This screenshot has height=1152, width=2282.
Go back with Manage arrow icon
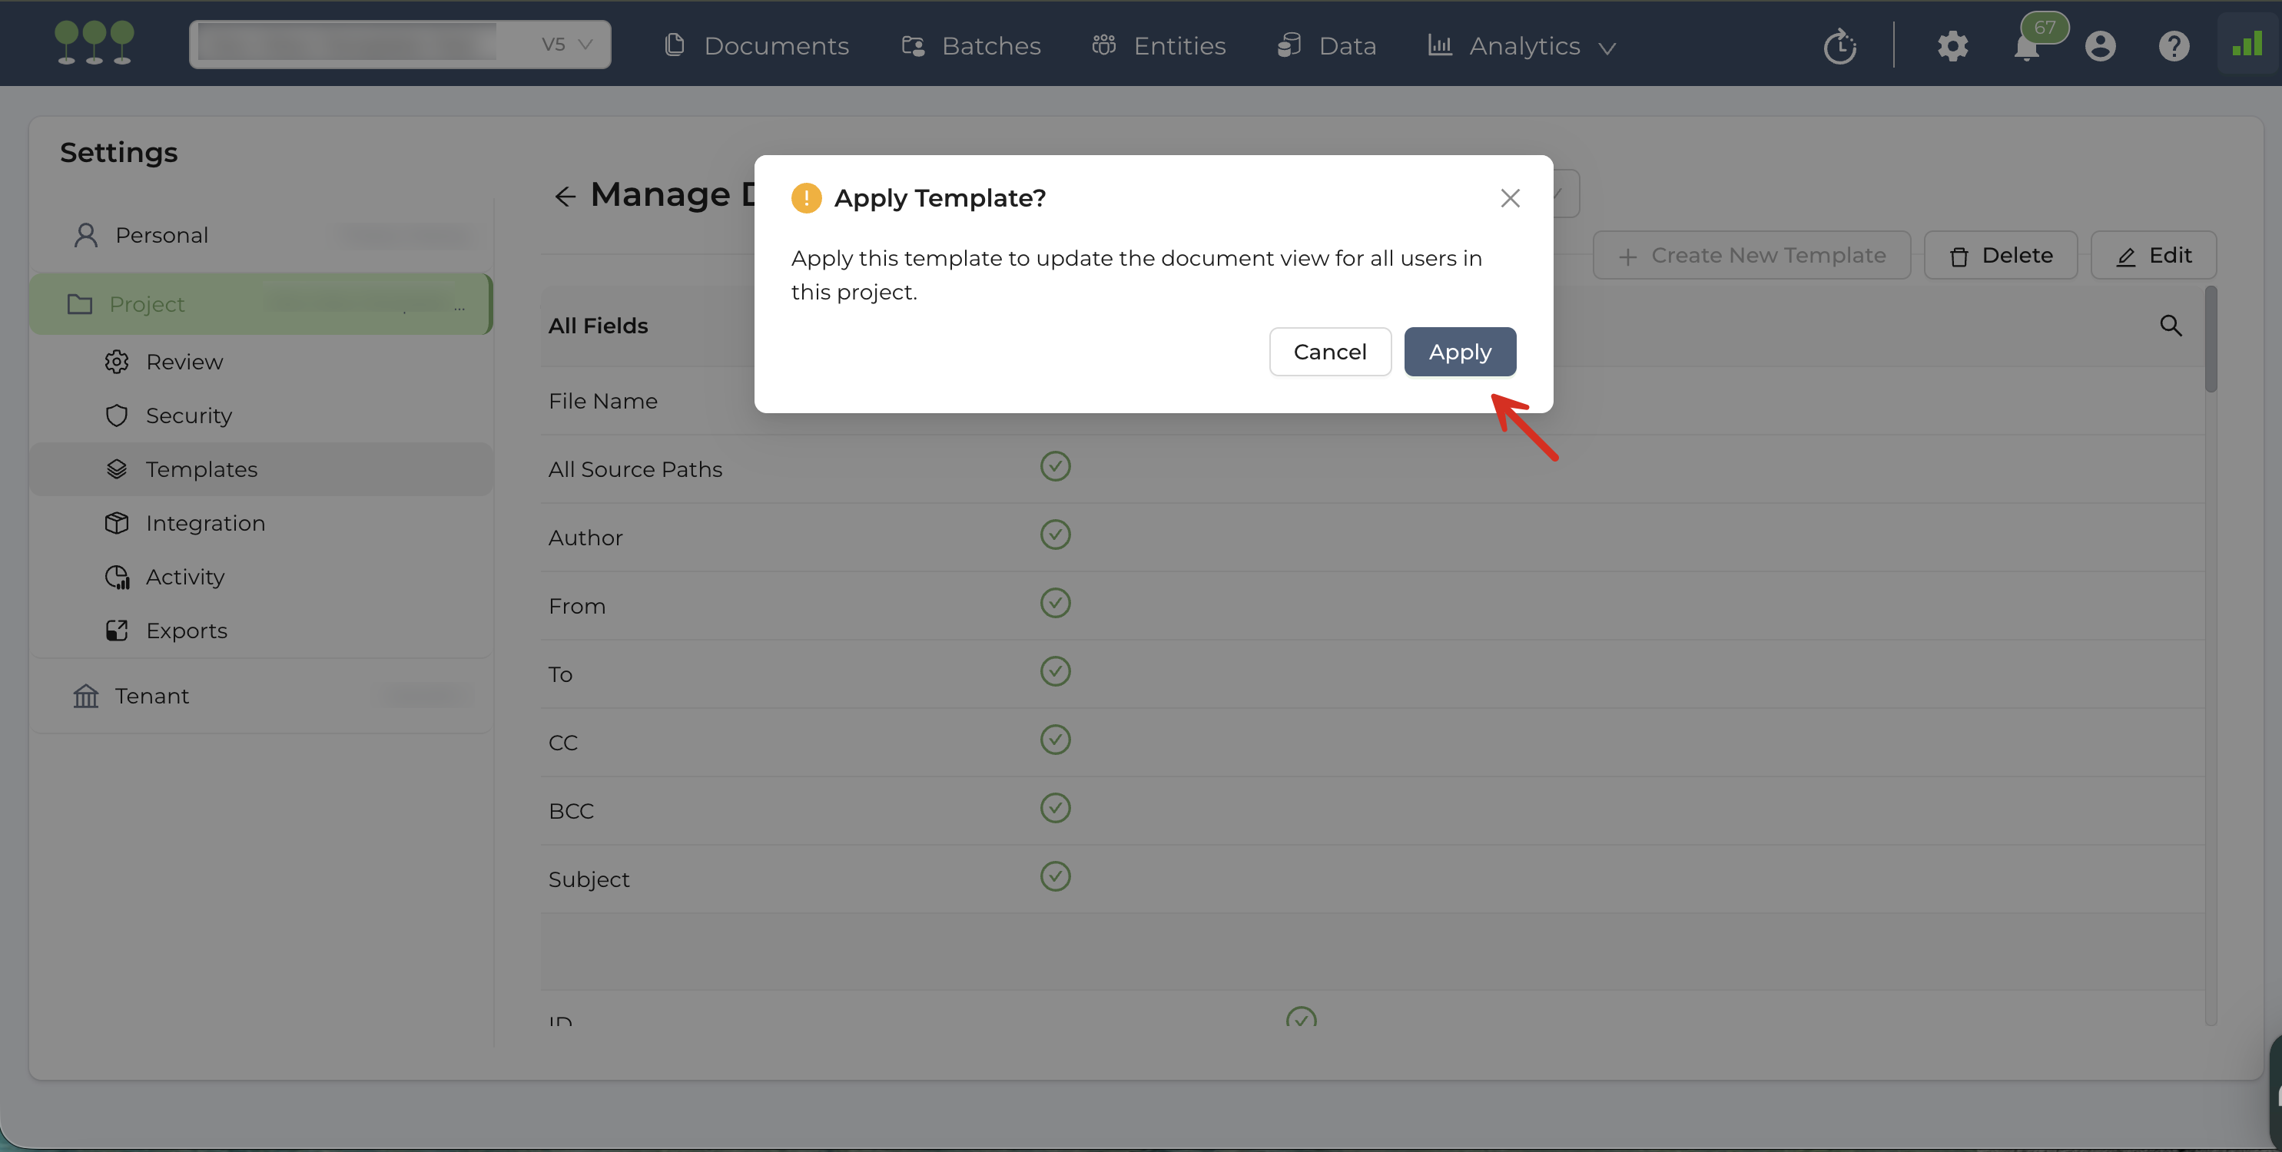click(566, 196)
